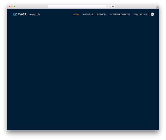Go to the Home menu item
This screenshot has height=140, width=166.
tap(76, 14)
